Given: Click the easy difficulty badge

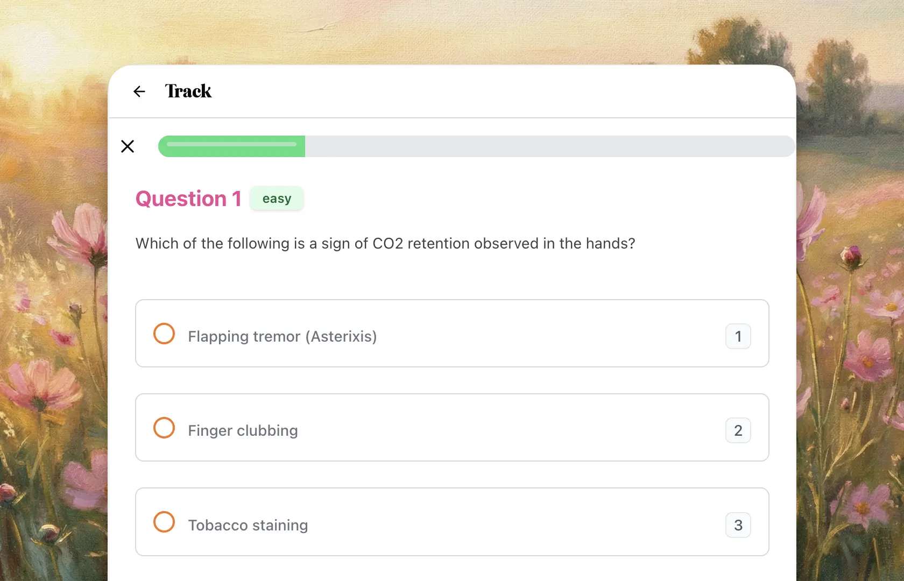Looking at the screenshot, I should point(277,198).
